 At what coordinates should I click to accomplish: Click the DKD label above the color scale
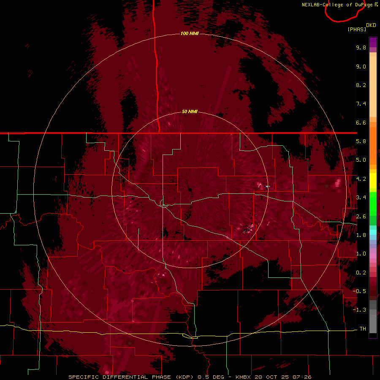[x=371, y=25]
